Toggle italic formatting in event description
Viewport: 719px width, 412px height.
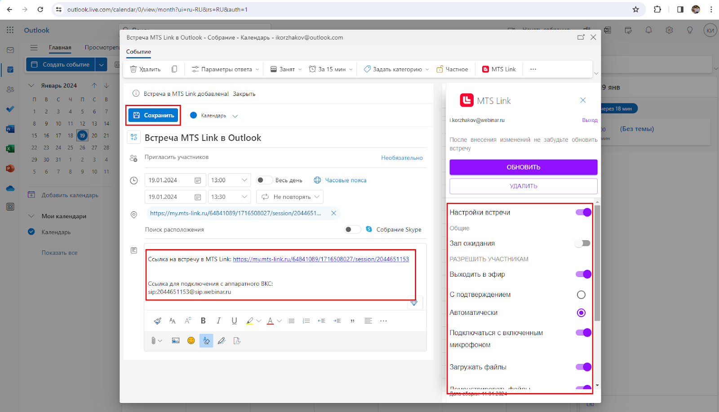click(x=218, y=321)
